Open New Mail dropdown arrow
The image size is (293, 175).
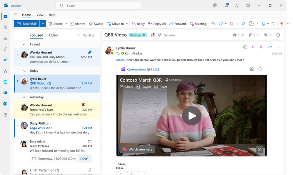(x=43, y=24)
